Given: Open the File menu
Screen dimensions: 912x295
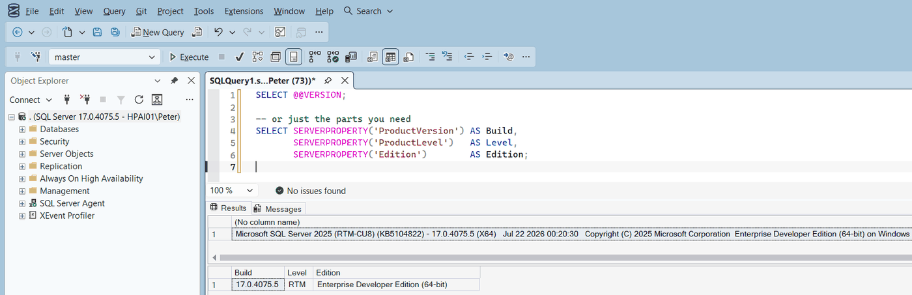Looking at the screenshot, I should coord(33,11).
